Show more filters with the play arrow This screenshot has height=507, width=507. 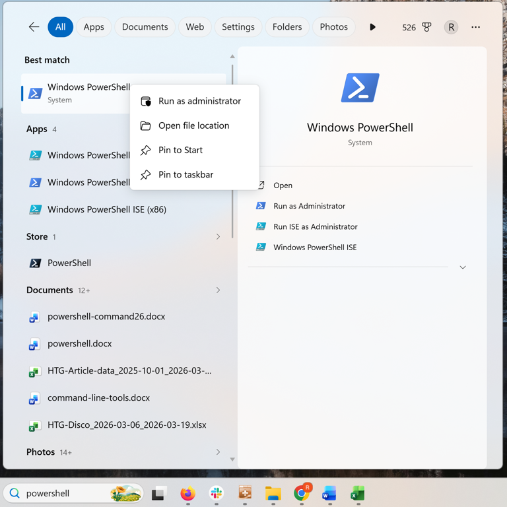pos(372,27)
